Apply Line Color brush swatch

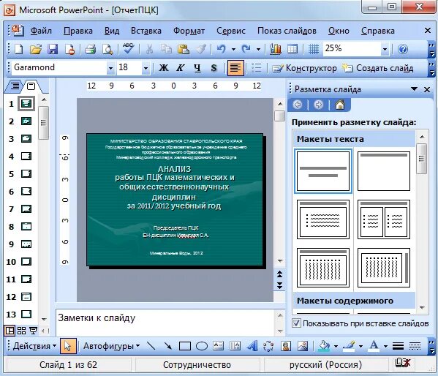tap(350, 346)
